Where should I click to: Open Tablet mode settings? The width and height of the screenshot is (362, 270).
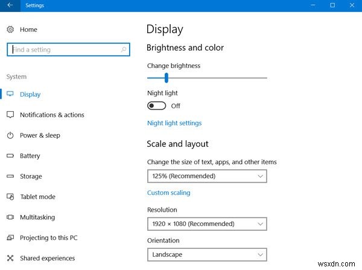(x=37, y=197)
